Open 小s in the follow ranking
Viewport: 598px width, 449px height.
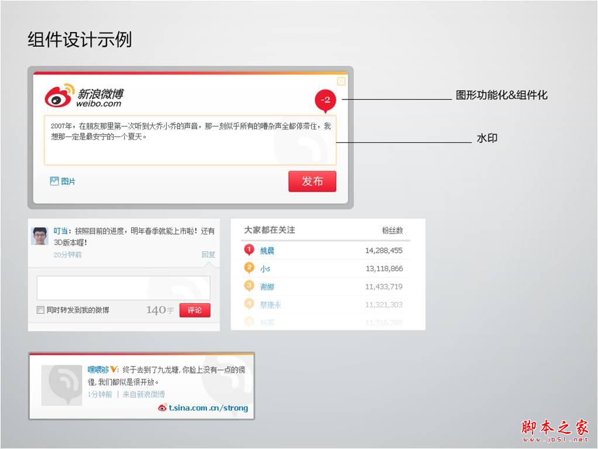(x=265, y=269)
